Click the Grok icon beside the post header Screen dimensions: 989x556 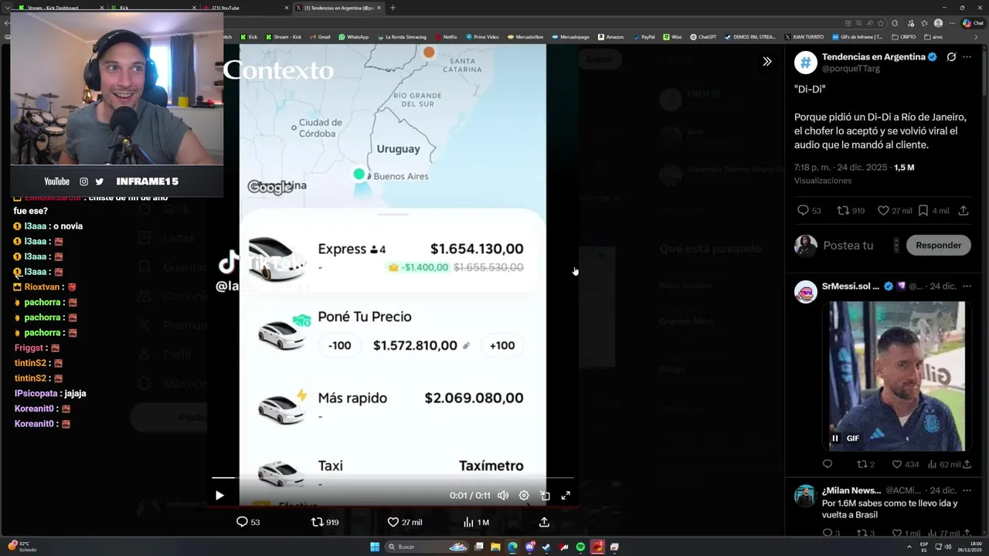click(951, 57)
